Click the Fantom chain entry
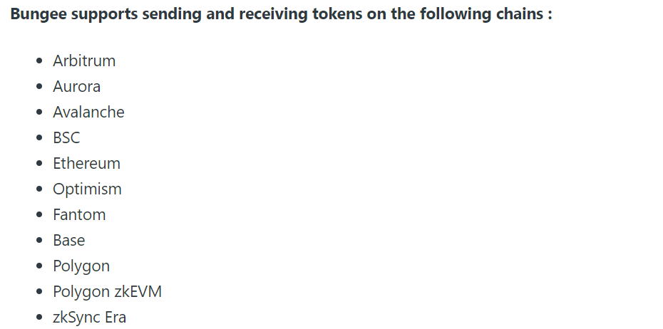Image resolution: width=663 pixels, height=329 pixels. [79, 214]
